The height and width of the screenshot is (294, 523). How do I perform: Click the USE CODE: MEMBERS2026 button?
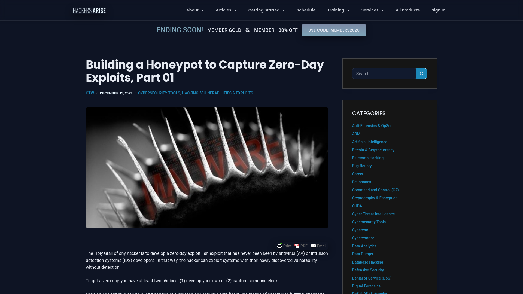click(x=334, y=30)
